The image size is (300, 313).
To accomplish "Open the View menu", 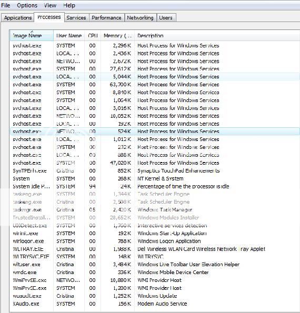I will (50, 5).
